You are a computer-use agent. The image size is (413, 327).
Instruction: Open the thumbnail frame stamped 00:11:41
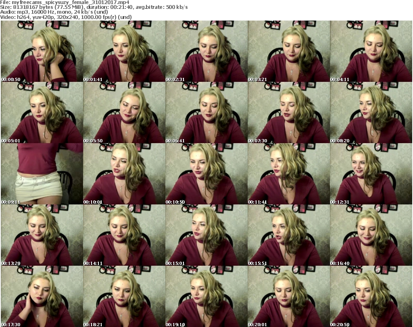click(289, 174)
